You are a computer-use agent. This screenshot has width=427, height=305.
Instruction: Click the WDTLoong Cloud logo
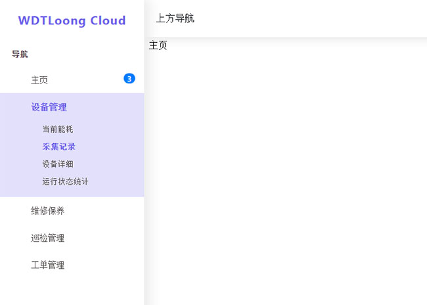point(72,20)
